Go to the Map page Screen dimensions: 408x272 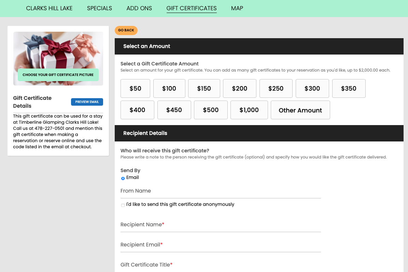237,8
